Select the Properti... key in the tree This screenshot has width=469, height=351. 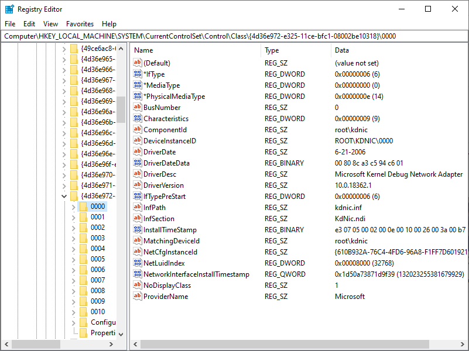[102, 333]
